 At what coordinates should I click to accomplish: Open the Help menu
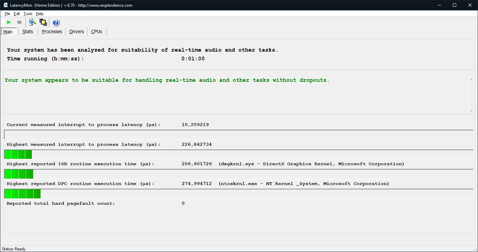[40, 14]
